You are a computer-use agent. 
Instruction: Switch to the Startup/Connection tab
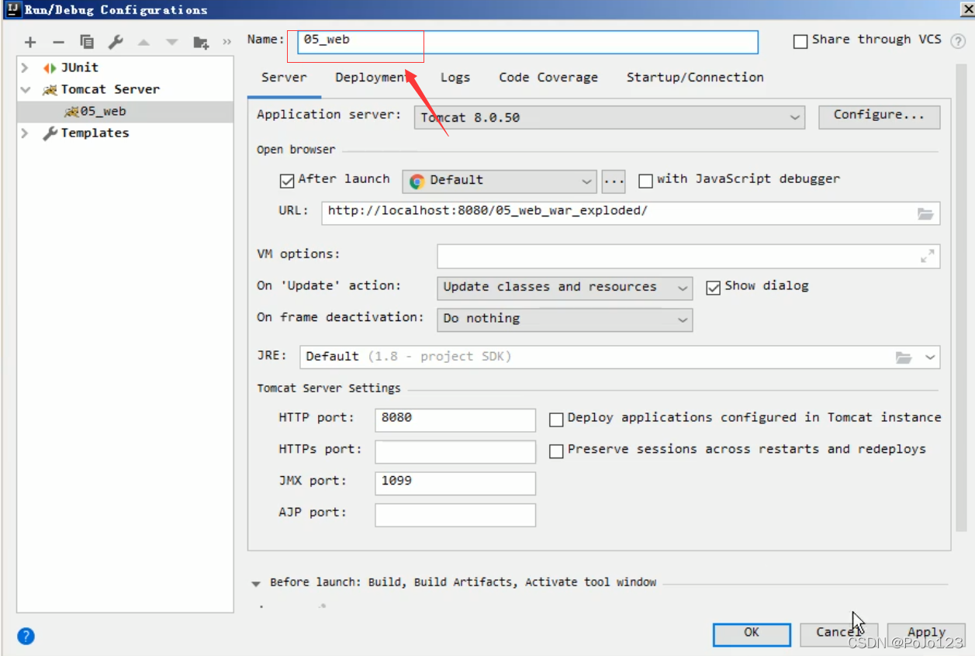(x=695, y=78)
